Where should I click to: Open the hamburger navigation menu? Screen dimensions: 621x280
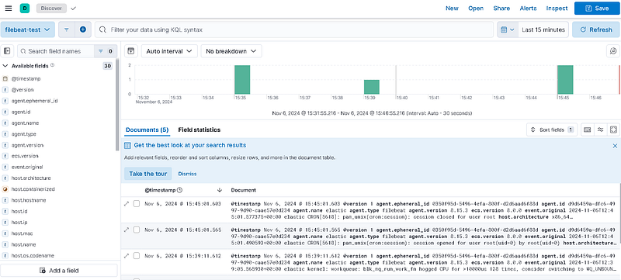pos(9,9)
